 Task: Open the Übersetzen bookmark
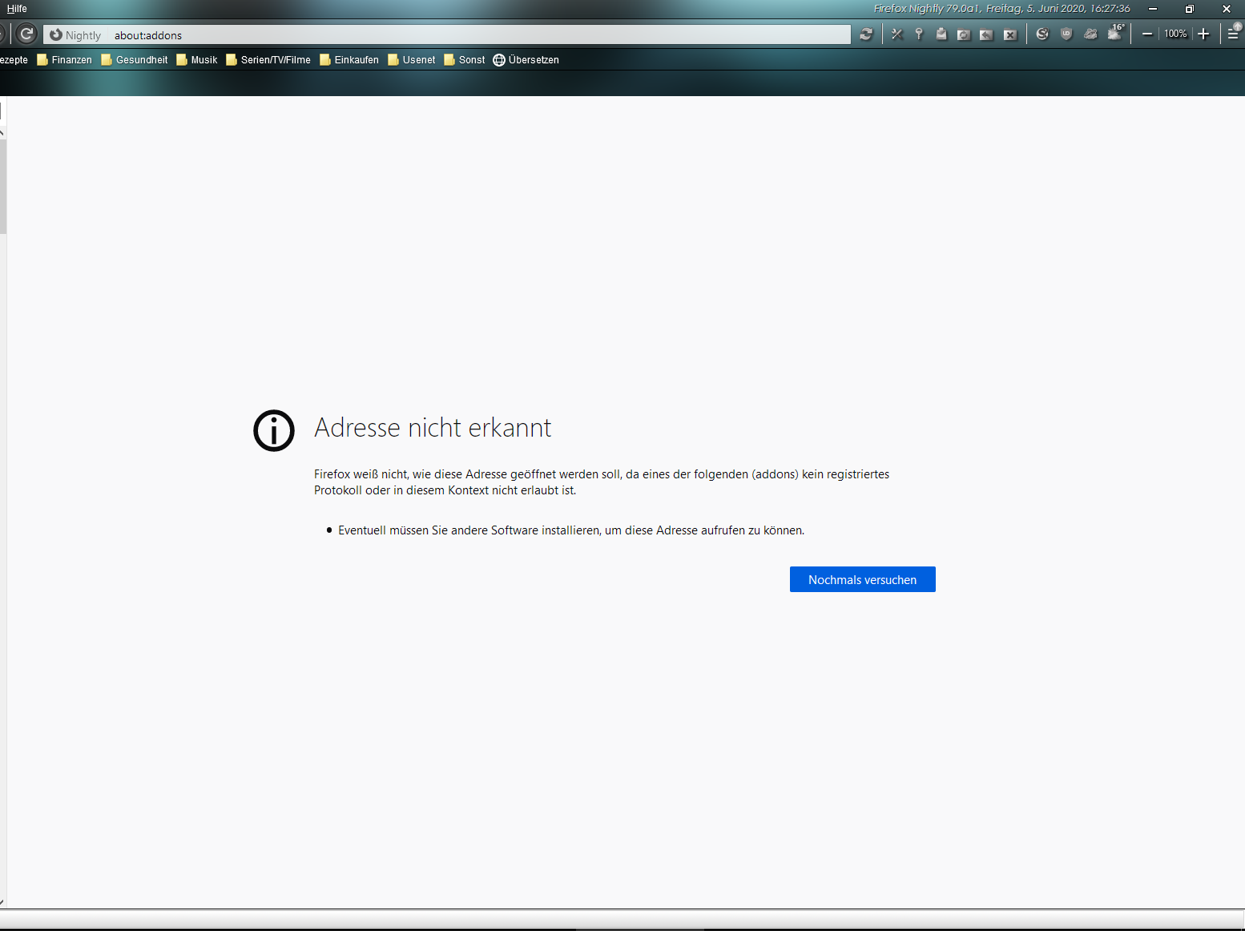coord(526,60)
